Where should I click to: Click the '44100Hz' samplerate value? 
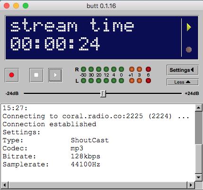click(85, 164)
